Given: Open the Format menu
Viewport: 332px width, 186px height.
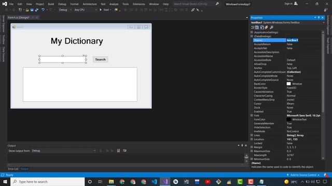Looking at the screenshot, I should tap(74, 4).
